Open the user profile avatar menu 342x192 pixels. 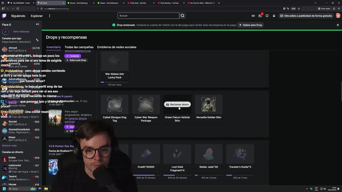click(x=338, y=16)
